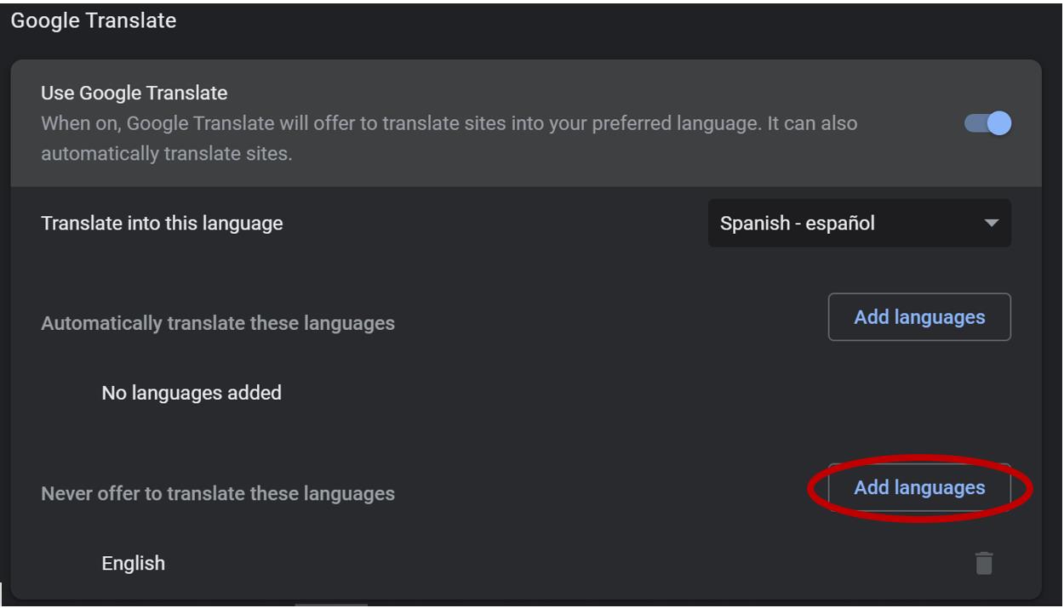Click the arrow on the target language dropdown

(x=991, y=224)
